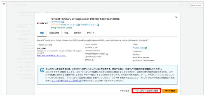
Task: Select the DevOps (6) category in background
Action: point(22,27)
